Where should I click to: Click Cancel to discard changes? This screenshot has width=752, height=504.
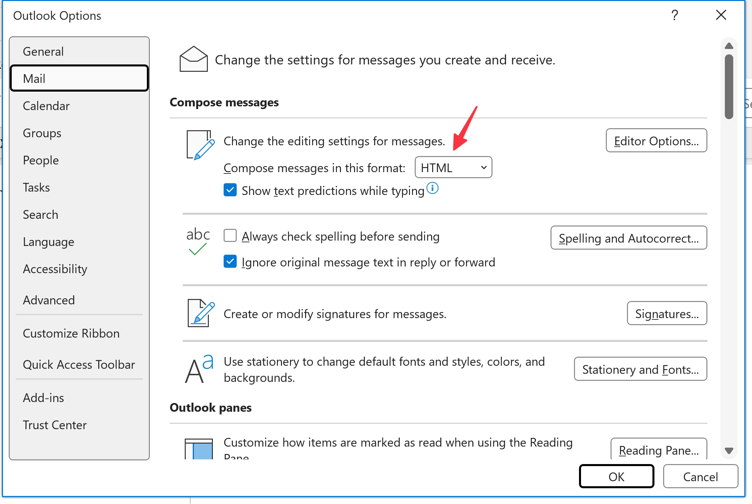[x=700, y=476]
